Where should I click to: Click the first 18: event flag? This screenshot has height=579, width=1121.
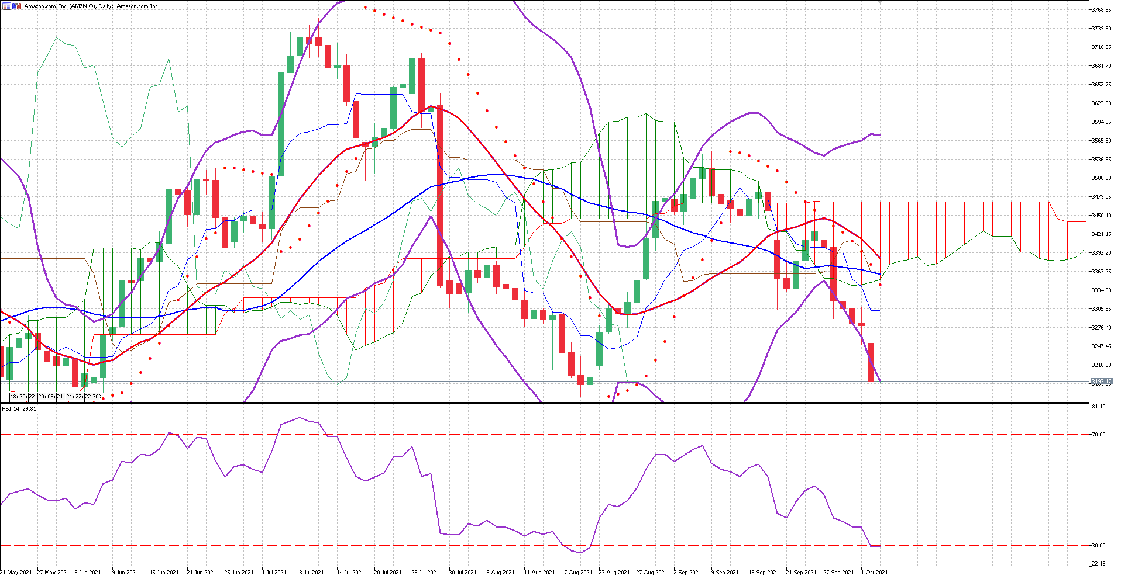click(13, 397)
